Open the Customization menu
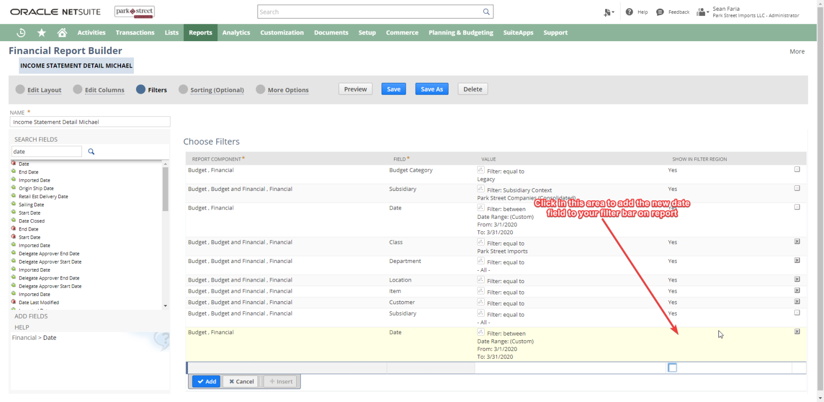Viewport: 824px width, 402px height. point(282,32)
